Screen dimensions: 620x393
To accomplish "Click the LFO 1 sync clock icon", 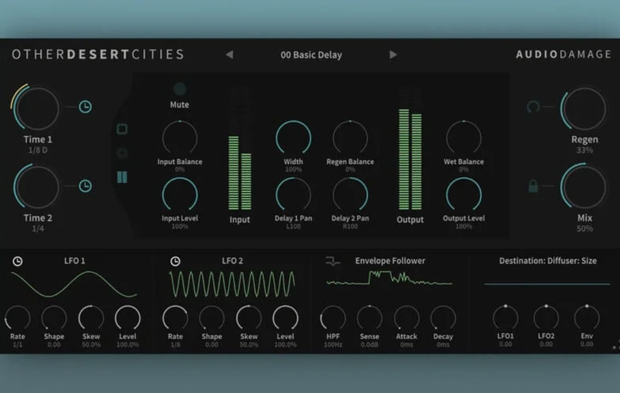I will click(x=18, y=261).
